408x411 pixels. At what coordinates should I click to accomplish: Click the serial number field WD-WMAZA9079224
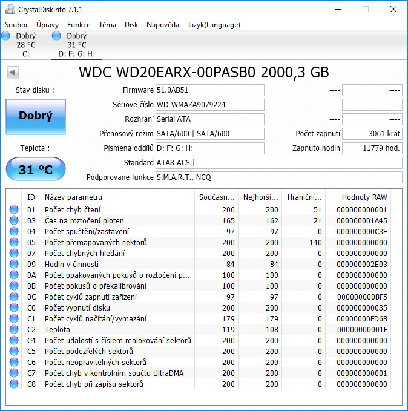tap(210, 105)
